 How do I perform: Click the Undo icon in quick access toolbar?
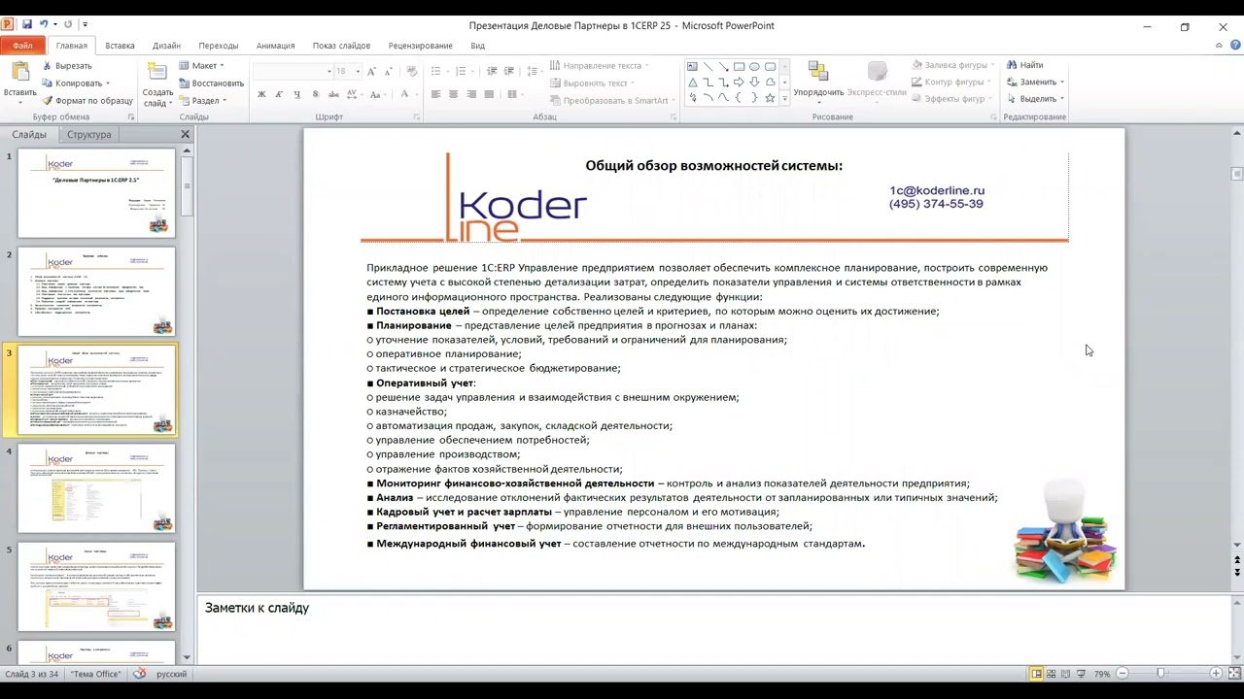(x=45, y=24)
